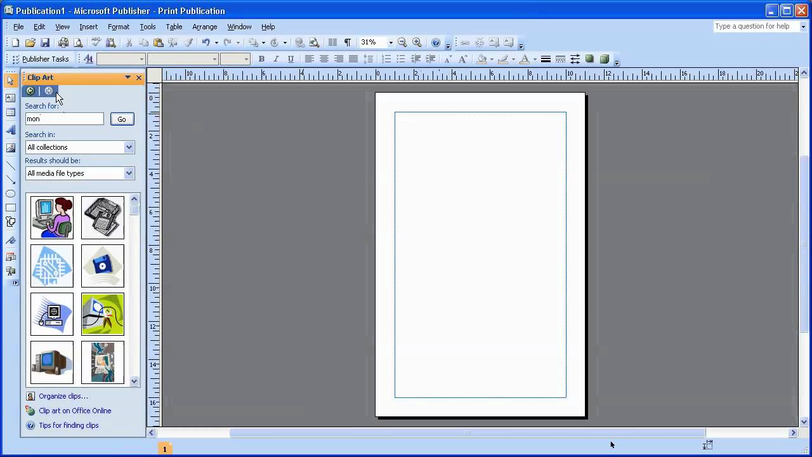Viewport: 812px width, 457px height.
Task: Open the zoom percentage dropdown
Action: click(x=390, y=43)
